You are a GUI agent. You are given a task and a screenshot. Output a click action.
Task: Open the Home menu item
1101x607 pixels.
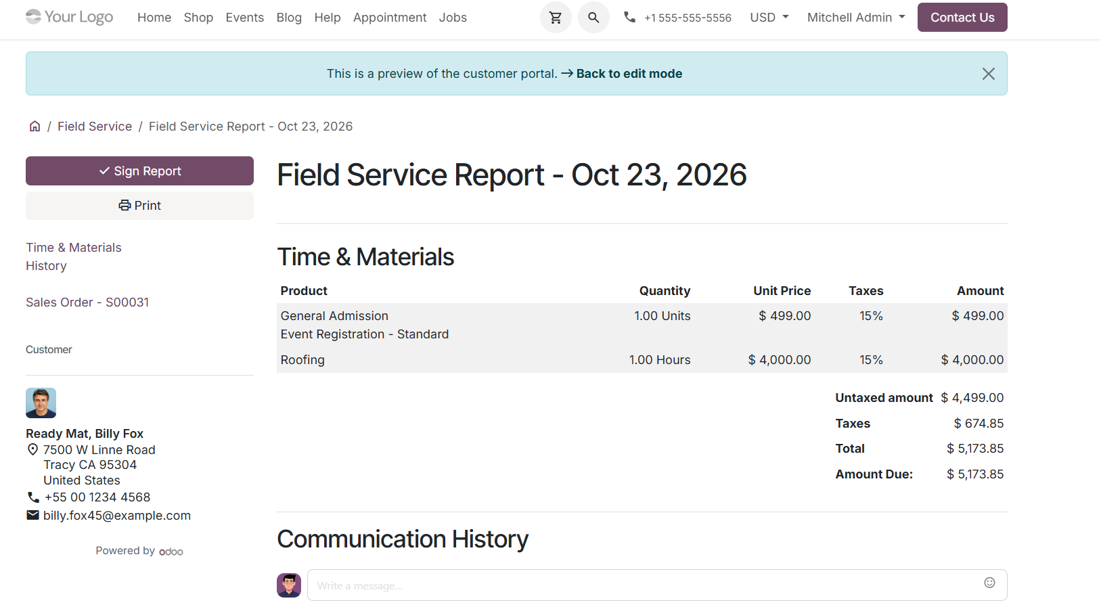point(154,18)
